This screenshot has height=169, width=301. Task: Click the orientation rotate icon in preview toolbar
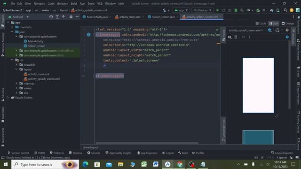click(x=277, y=30)
